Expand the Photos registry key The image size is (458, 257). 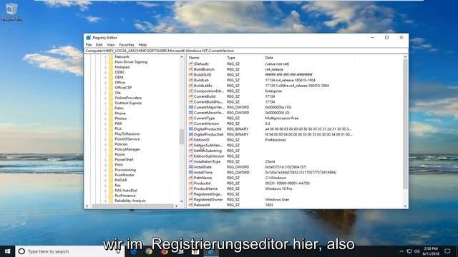(x=105, y=119)
